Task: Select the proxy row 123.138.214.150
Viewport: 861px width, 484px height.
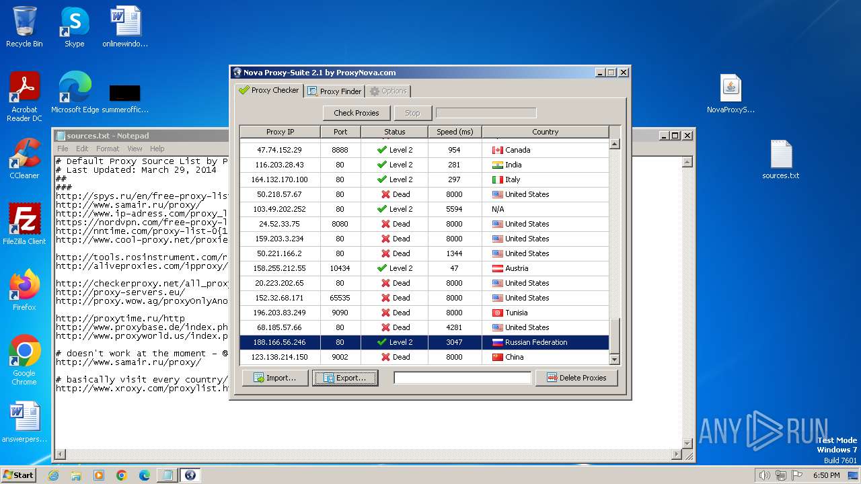Action: (x=424, y=357)
